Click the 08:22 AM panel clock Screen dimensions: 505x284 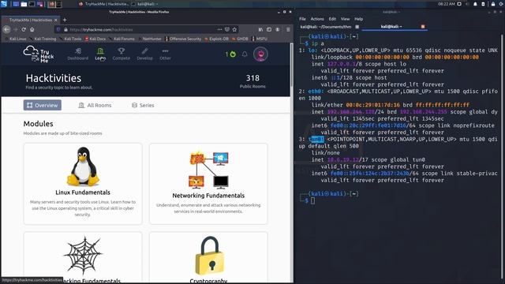[x=447, y=4]
